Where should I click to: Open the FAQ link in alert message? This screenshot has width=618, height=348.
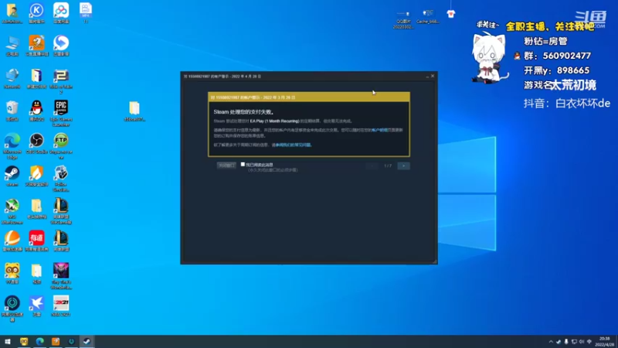pyautogui.click(x=294, y=145)
